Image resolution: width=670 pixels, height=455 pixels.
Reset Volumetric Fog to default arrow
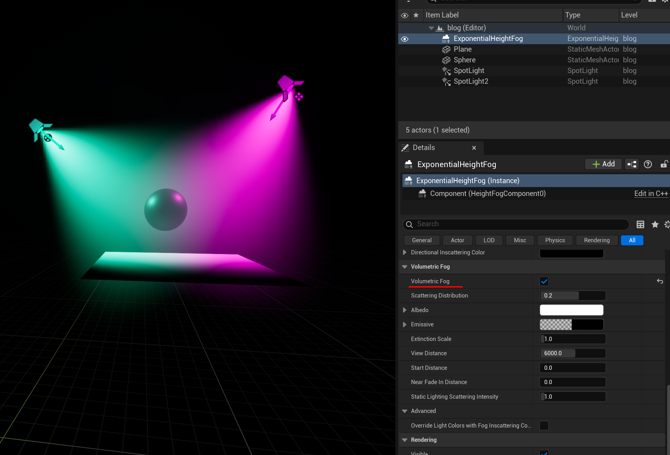click(660, 281)
